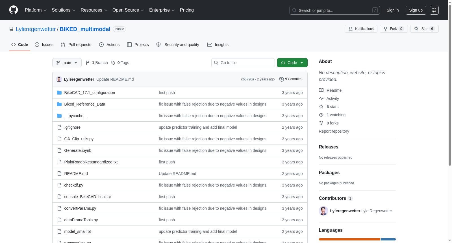Click the blue language bar segment
Viewport: 452px width, 243px height.
(388, 239)
